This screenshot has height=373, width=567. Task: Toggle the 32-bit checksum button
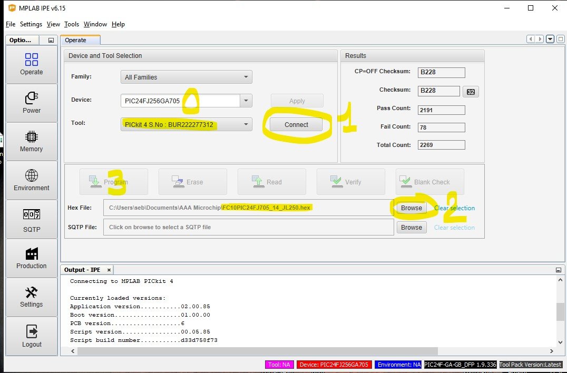coord(471,92)
